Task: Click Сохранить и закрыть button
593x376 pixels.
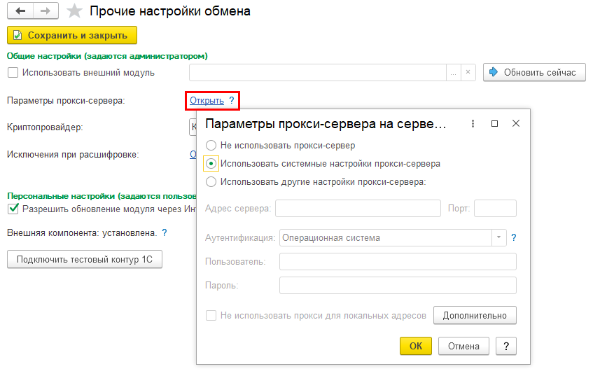Action: click(x=71, y=35)
